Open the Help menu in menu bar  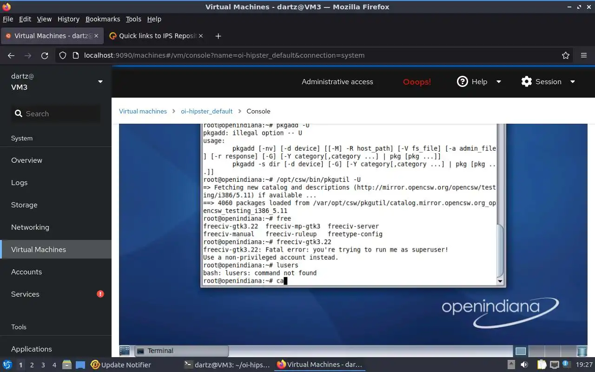coord(154,19)
